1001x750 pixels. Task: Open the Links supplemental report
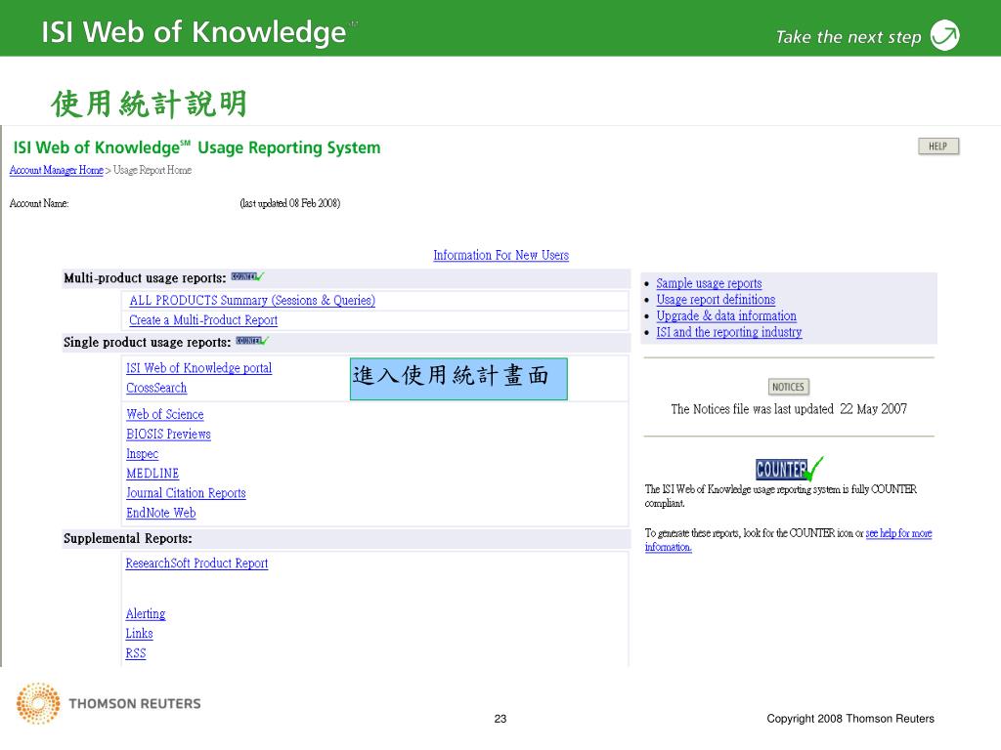[139, 633]
